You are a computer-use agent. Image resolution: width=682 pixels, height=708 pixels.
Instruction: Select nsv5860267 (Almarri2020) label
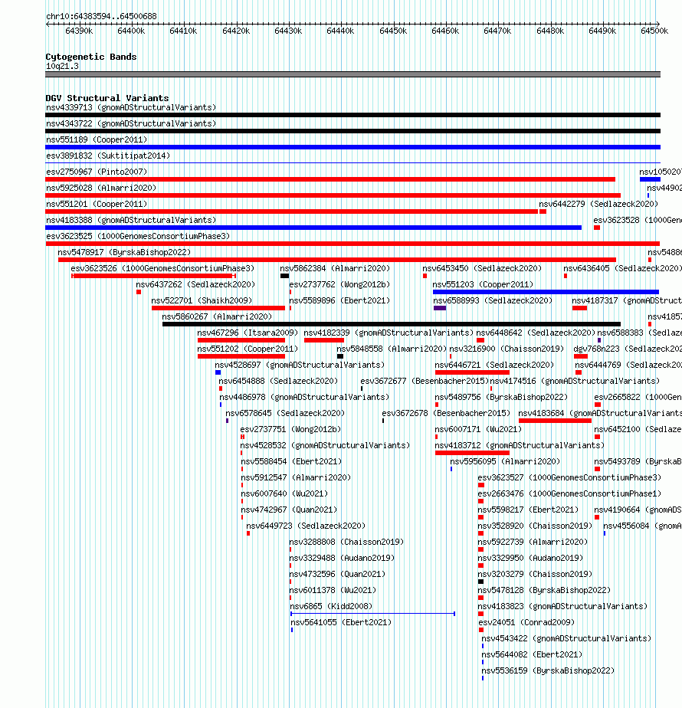[218, 316]
